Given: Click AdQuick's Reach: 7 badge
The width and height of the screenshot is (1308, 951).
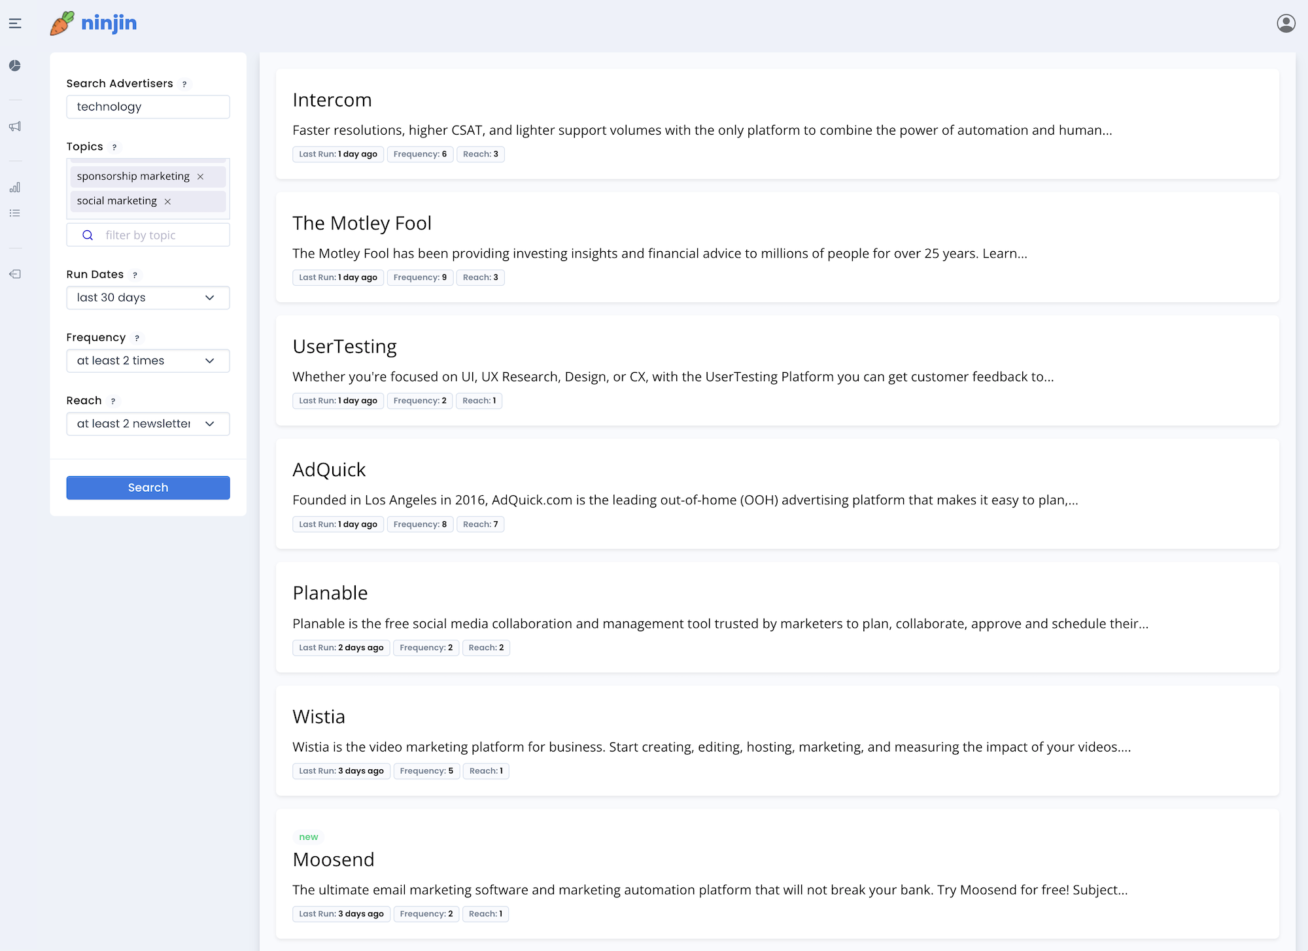Looking at the screenshot, I should 481,525.
